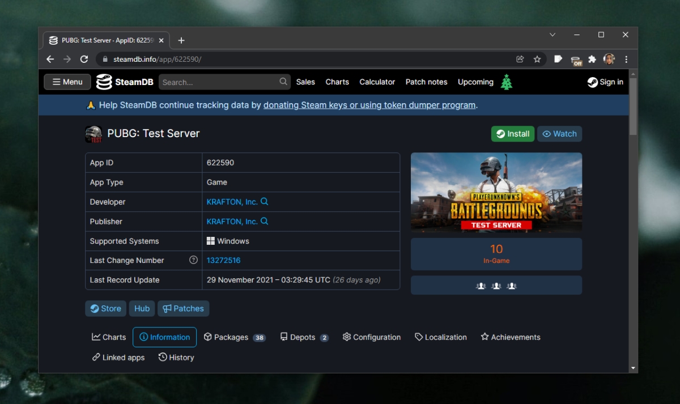The image size is (680, 404).
Task: Open Charts in top navbar
Action: pos(337,82)
